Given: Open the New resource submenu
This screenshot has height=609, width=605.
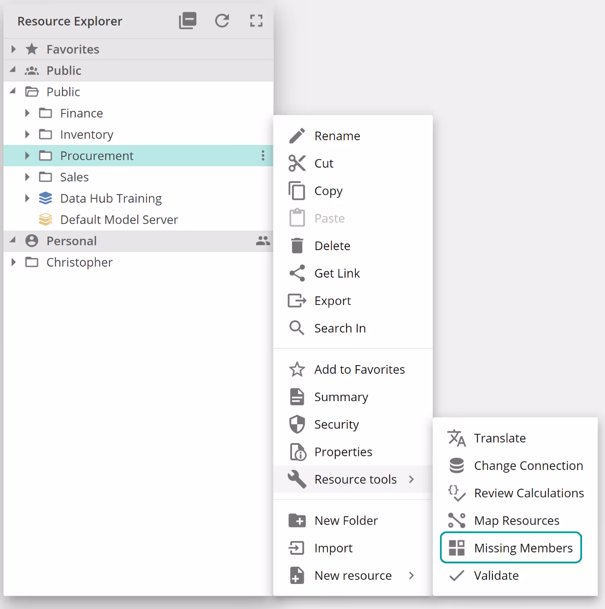Looking at the screenshot, I should [353, 576].
